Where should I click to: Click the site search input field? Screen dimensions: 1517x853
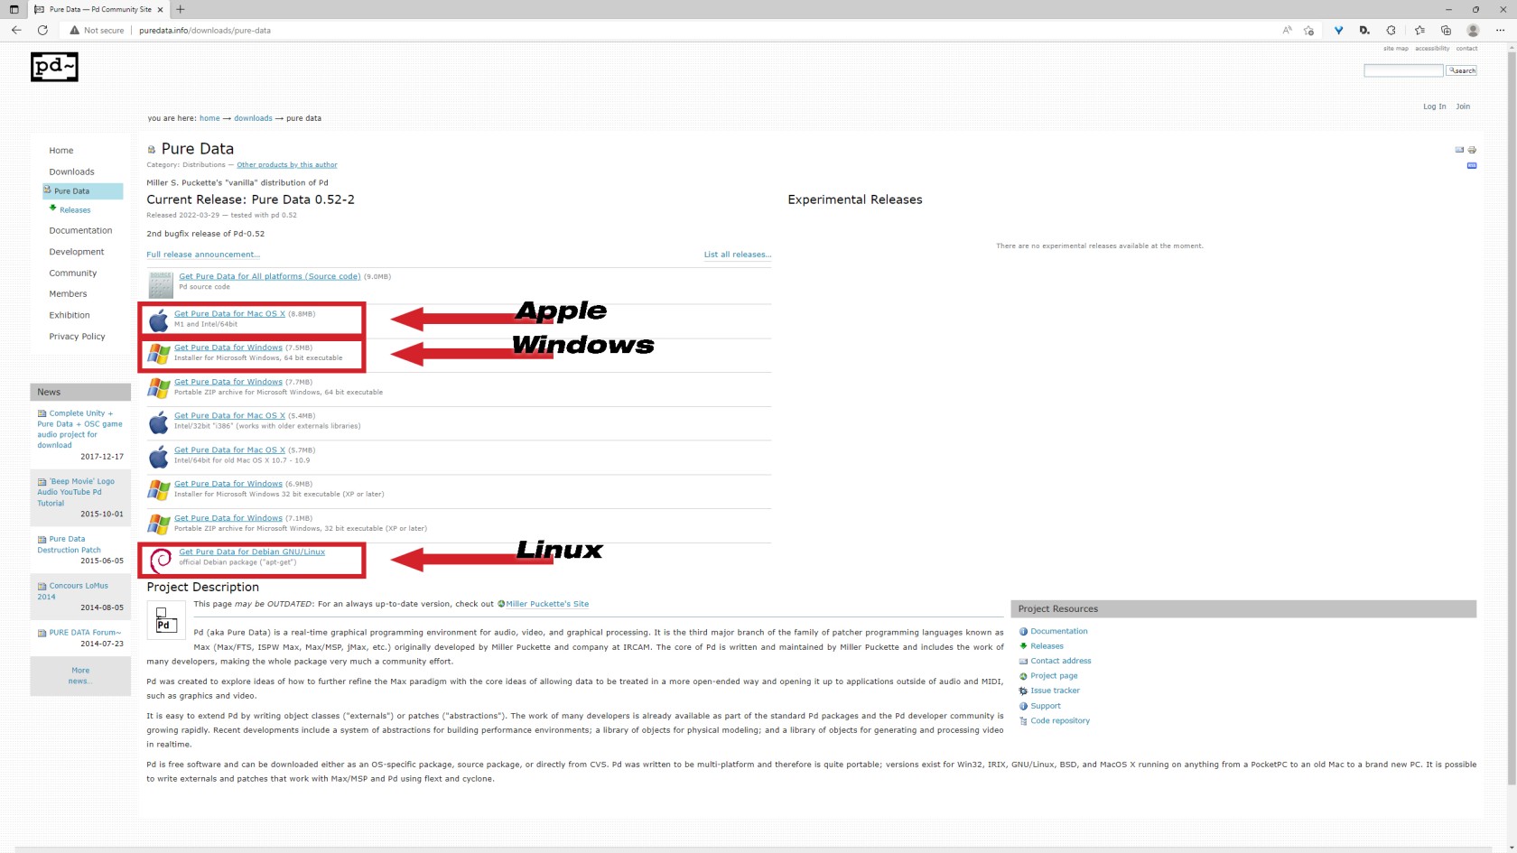(1403, 70)
